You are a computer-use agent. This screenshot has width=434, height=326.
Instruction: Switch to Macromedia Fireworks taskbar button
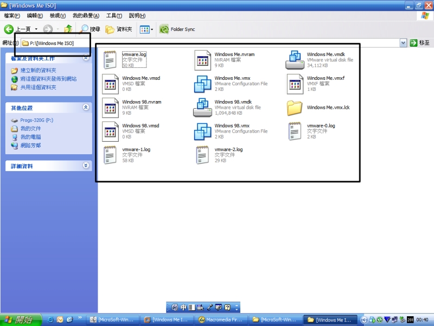coord(221,320)
